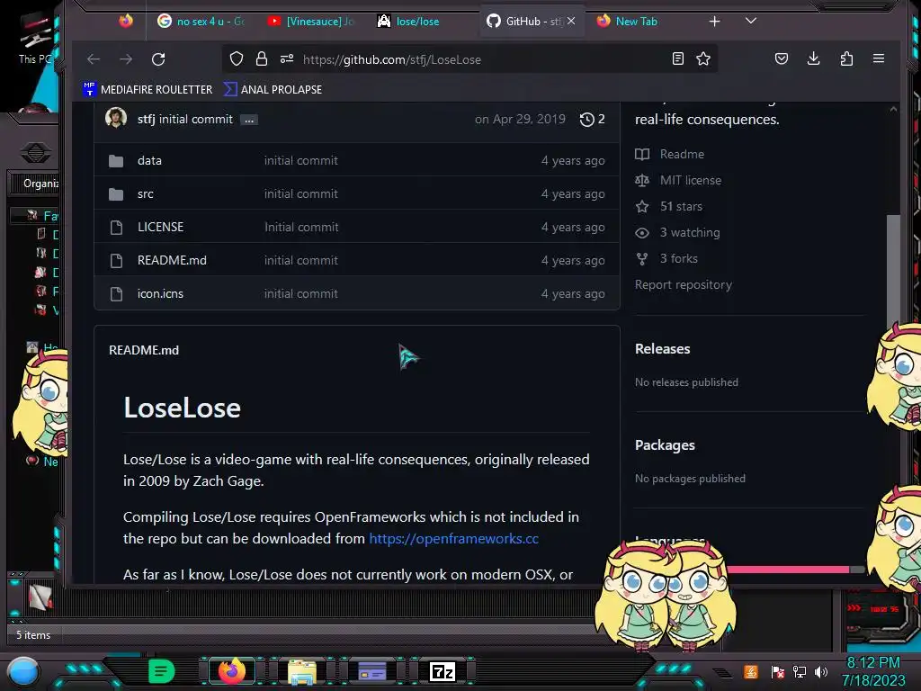View commit history clock icon with 2
921x691 pixels.
(592, 120)
